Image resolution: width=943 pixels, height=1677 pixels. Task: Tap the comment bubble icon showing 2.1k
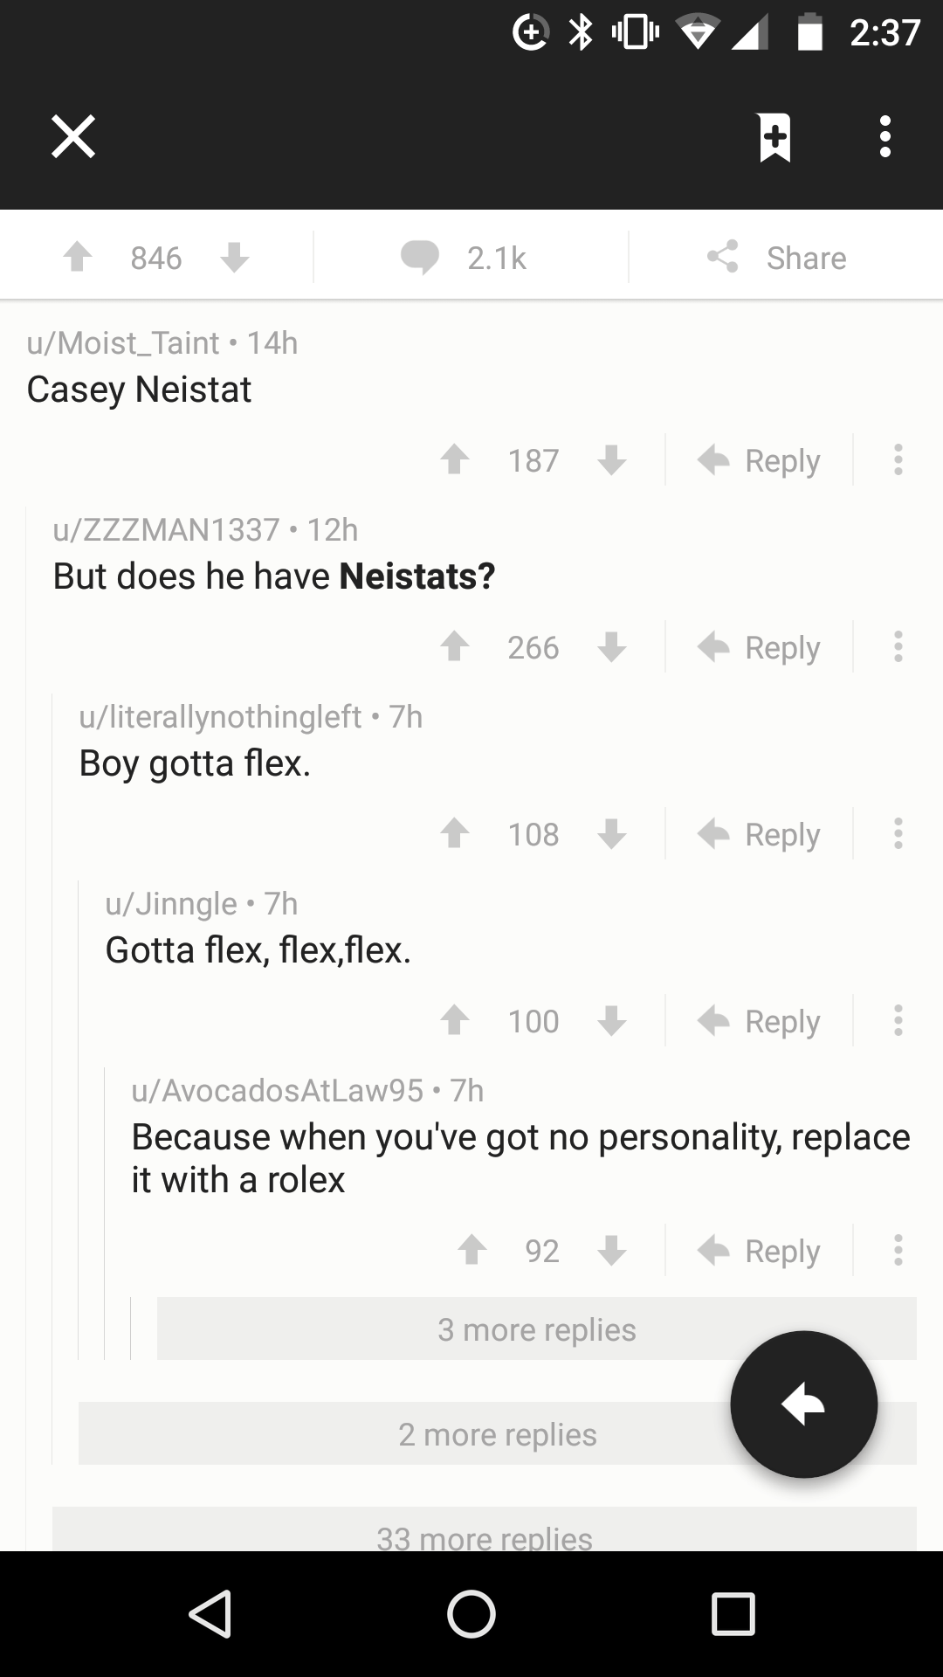(422, 256)
